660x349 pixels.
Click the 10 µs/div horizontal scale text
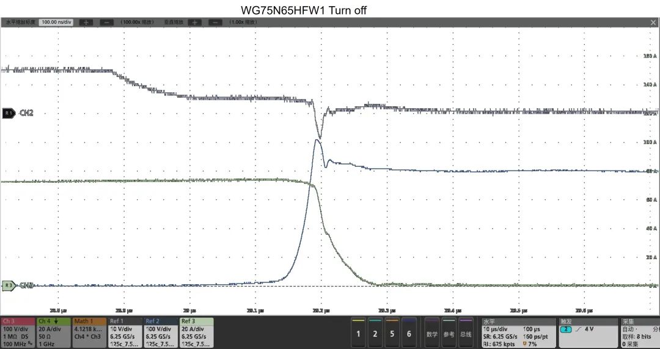click(x=497, y=329)
